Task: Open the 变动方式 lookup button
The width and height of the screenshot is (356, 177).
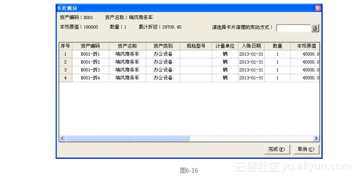Action: 315,28
